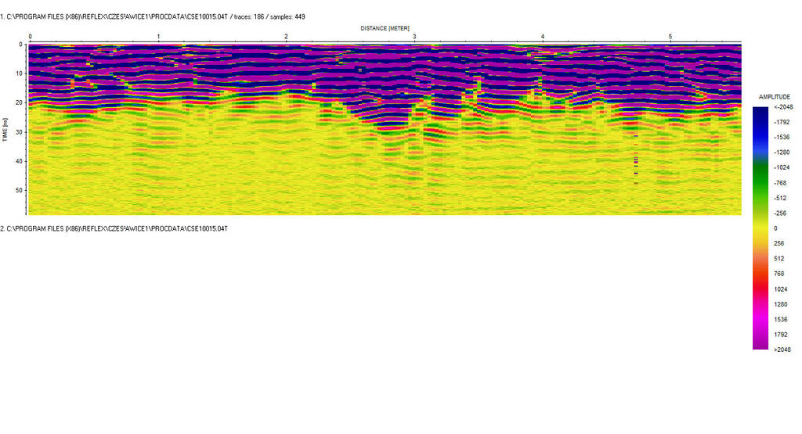802x434 pixels.
Task: Click the purple bottom of the color bar
Action: pos(760,340)
